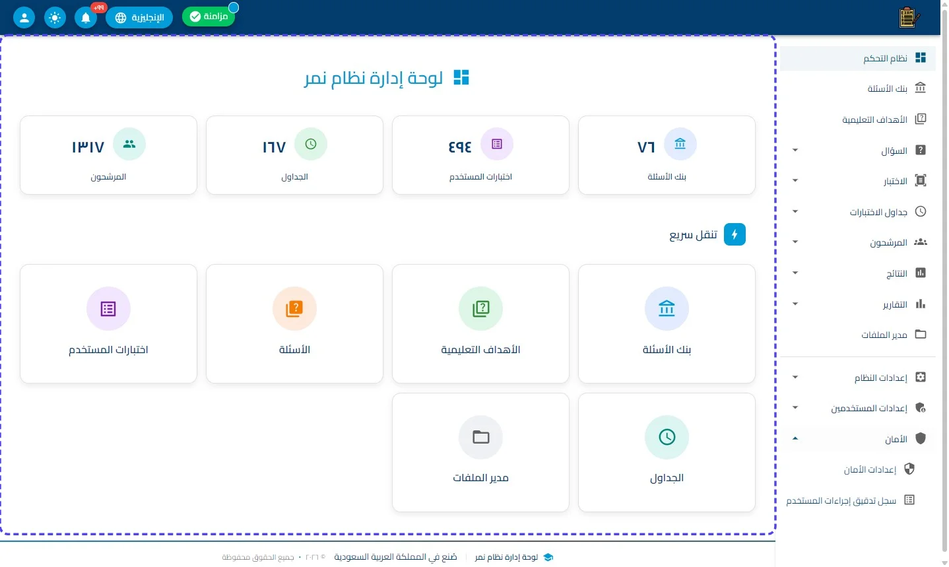Open the user profile icon
Screen dimensions: 949x567
tap(24, 17)
